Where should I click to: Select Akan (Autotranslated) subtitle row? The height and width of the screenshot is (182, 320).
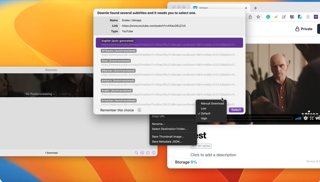tap(169, 63)
